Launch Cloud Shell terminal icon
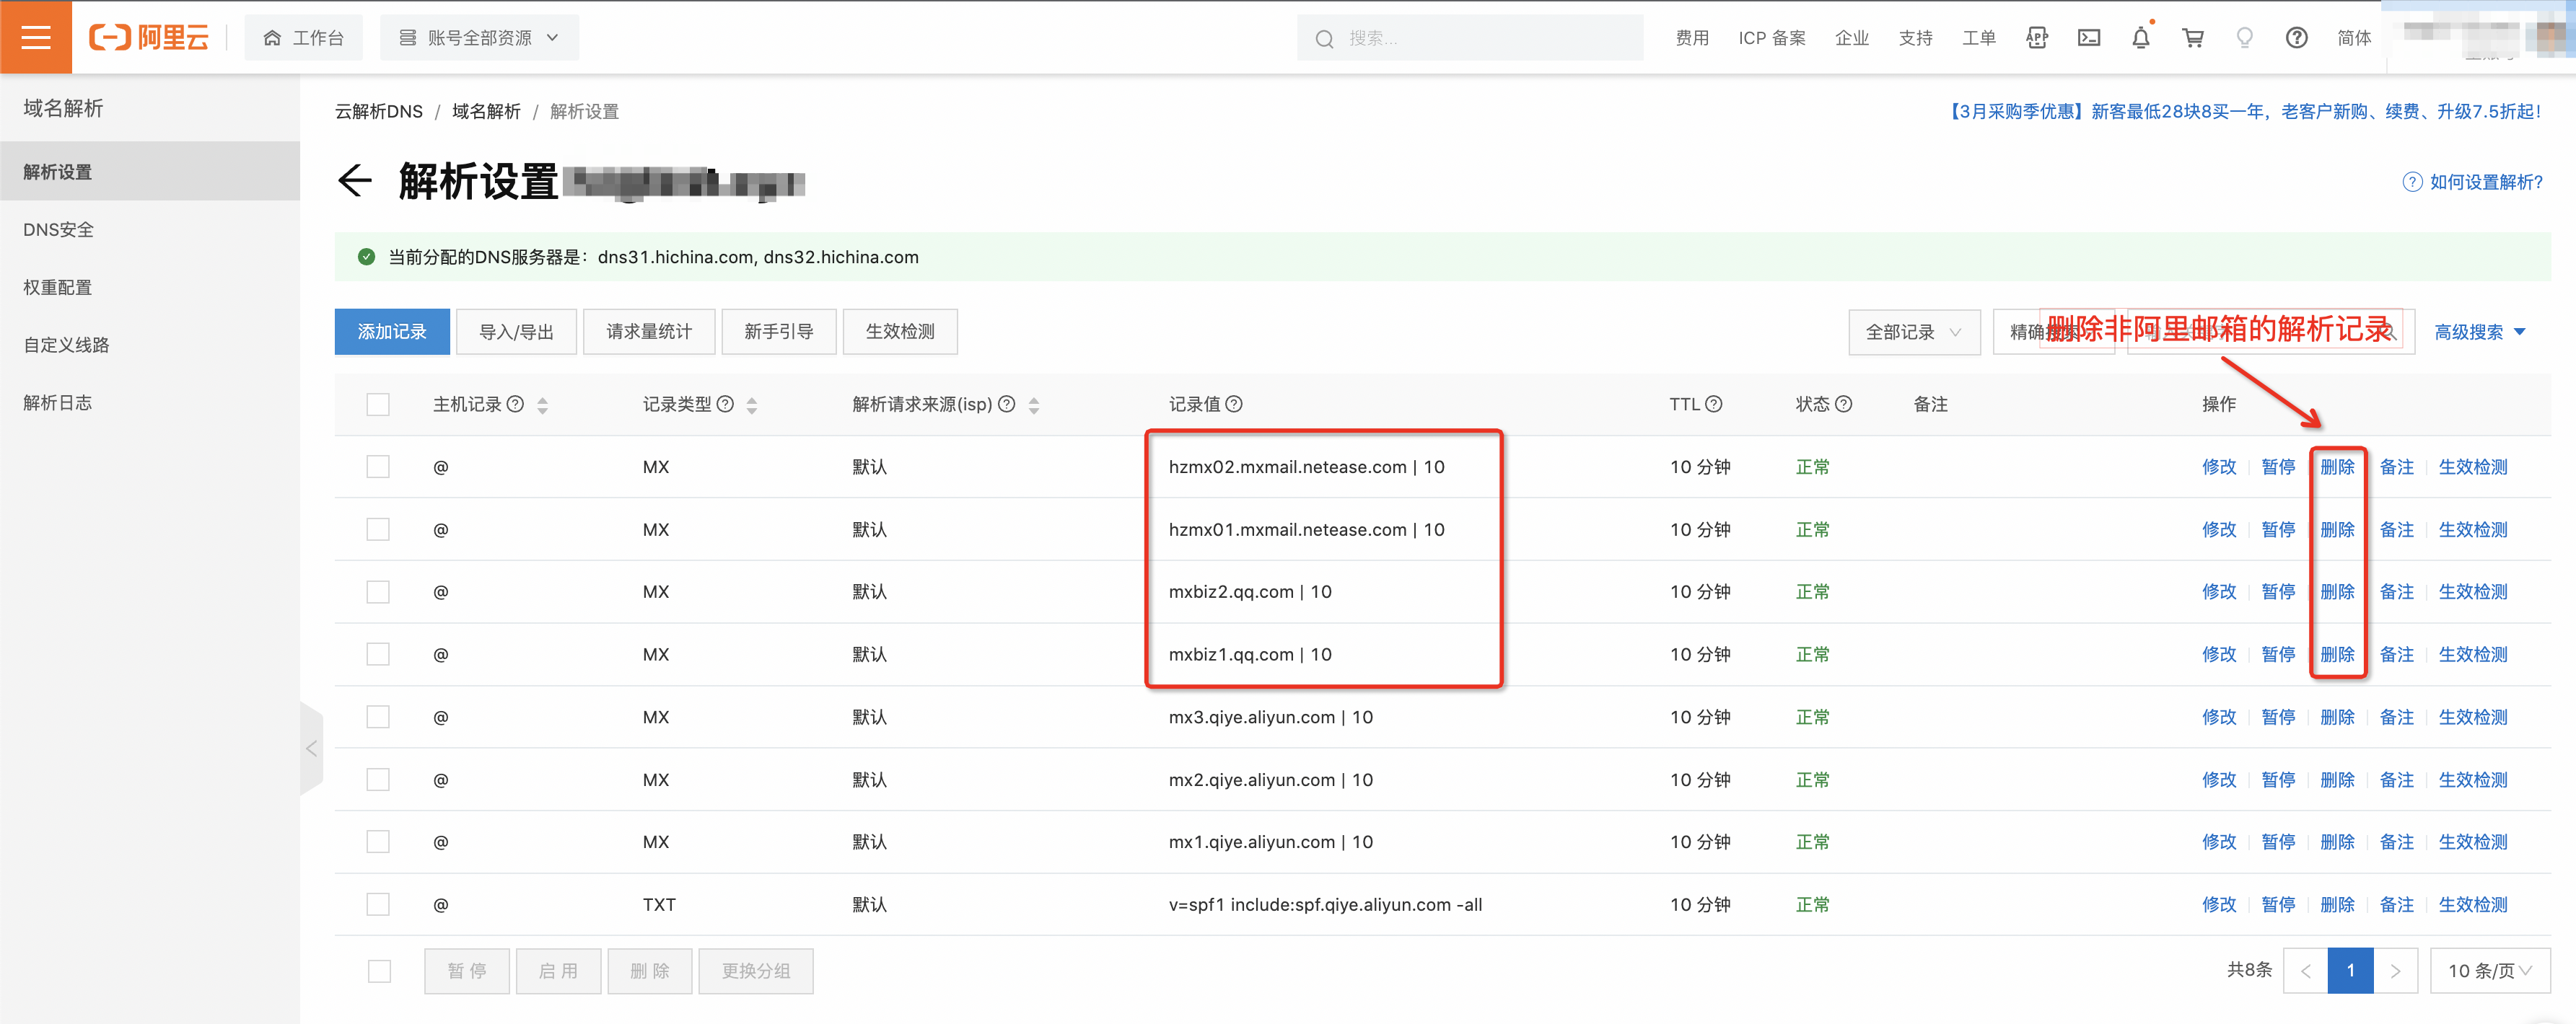 [2088, 38]
